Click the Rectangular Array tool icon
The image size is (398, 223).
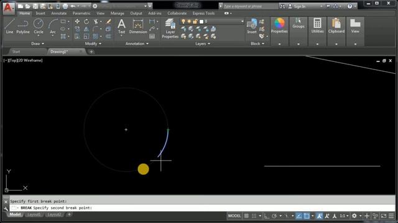pyautogui.click(x=95, y=37)
